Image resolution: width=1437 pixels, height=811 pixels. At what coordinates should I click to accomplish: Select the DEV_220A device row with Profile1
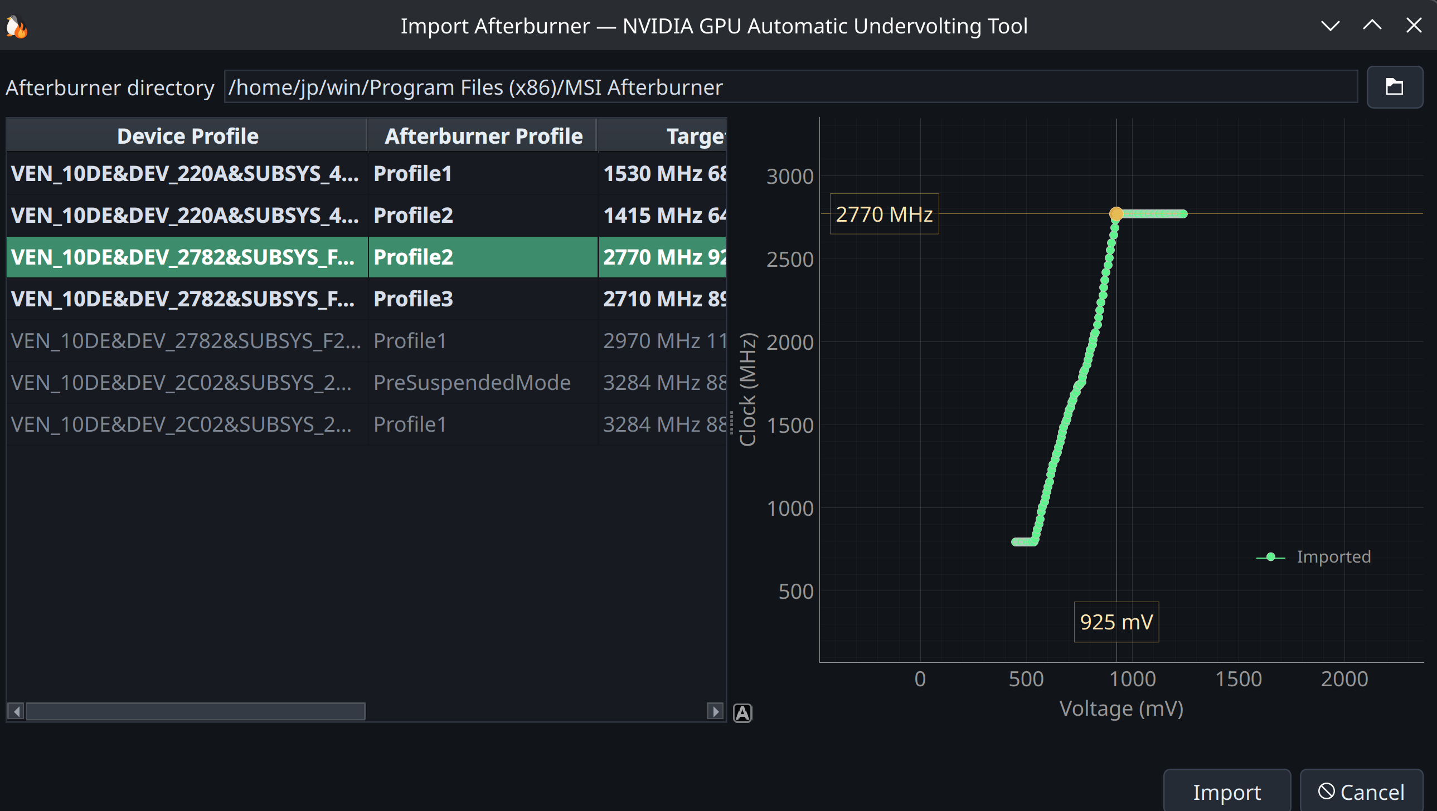coord(187,173)
